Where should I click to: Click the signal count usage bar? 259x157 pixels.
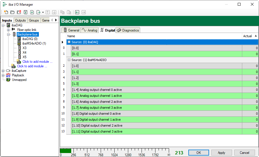click(113, 151)
